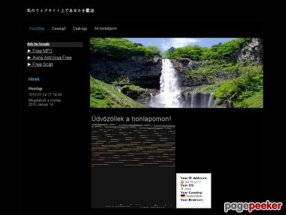Go to the Csakúgy page

[x=80, y=29]
